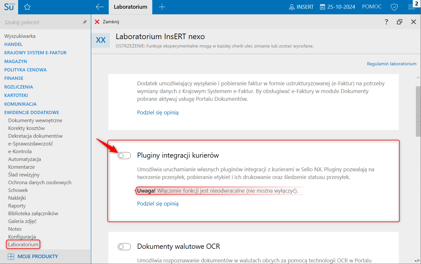Open Dekretacja dokumentów item
Image resolution: width=421 pixels, height=264 pixels.
[35, 136]
